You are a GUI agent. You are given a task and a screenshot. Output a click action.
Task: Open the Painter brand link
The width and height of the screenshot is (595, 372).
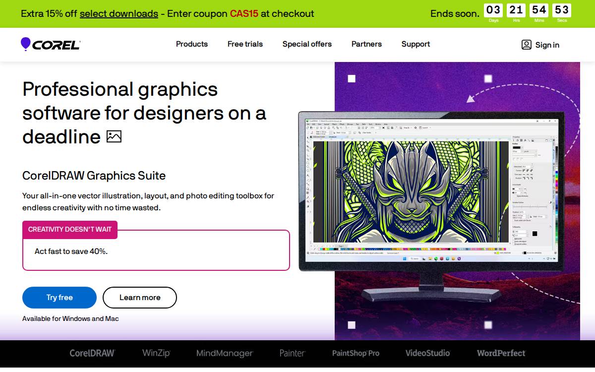pos(293,353)
